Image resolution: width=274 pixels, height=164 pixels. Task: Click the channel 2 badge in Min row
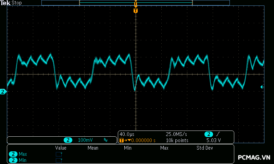(x=13, y=160)
